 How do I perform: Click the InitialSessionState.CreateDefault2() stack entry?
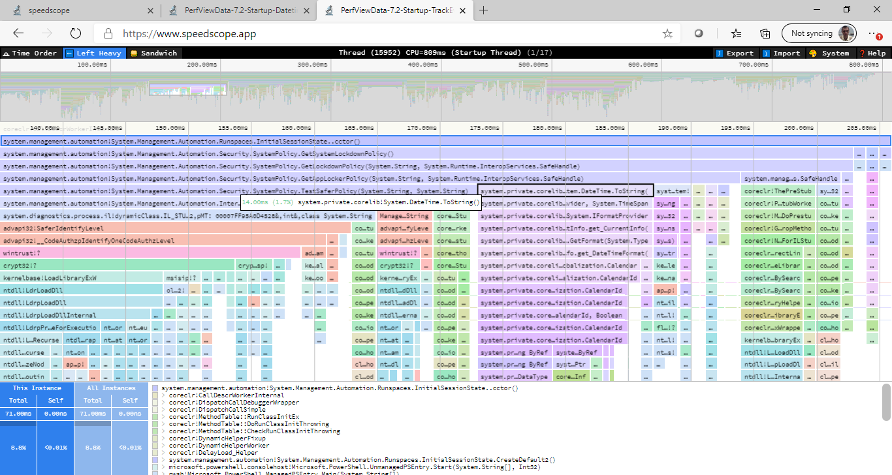click(x=361, y=460)
